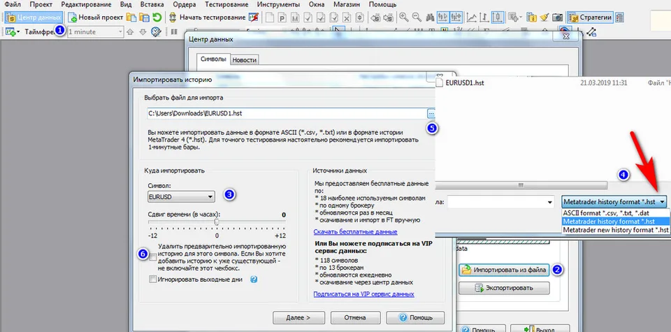Click the clock with checkmark icon
This screenshot has height=332, width=671.
point(156,31)
